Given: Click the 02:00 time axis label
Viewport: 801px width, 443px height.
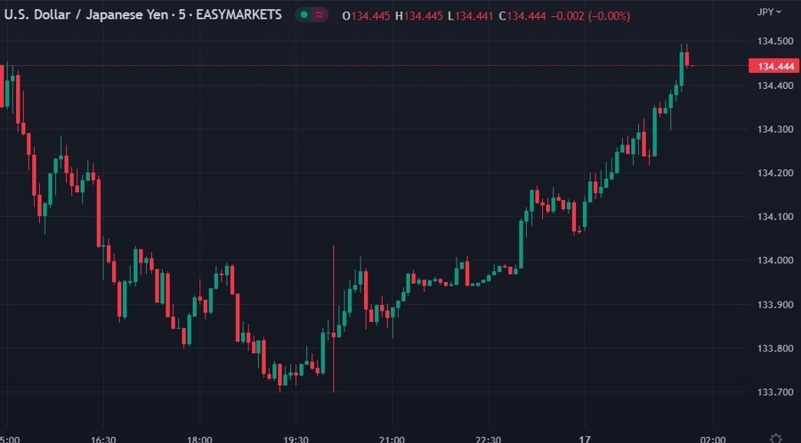Looking at the screenshot, I should tap(713, 439).
